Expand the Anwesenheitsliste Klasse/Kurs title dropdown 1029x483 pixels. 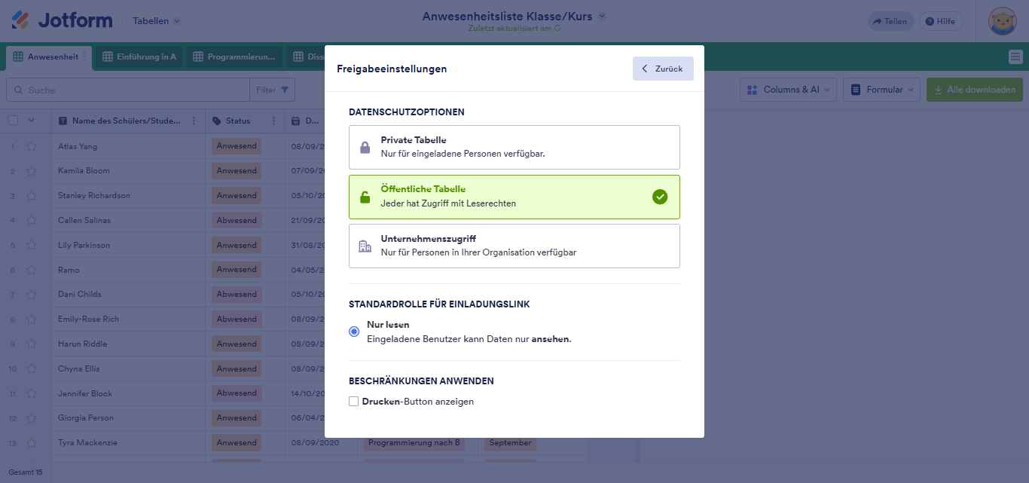(x=601, y=15)
